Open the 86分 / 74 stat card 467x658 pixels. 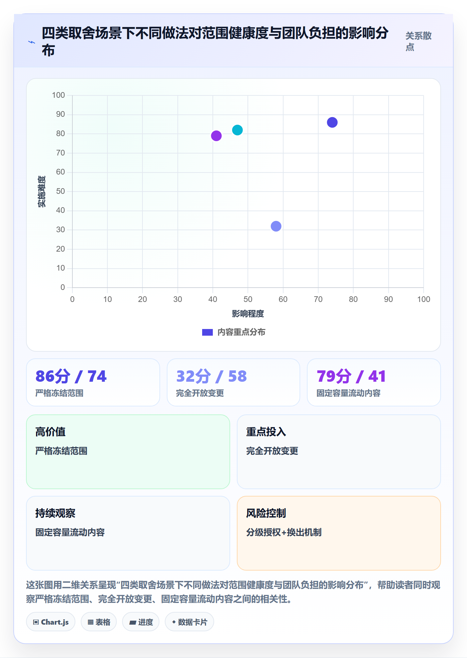pos(93,382)
